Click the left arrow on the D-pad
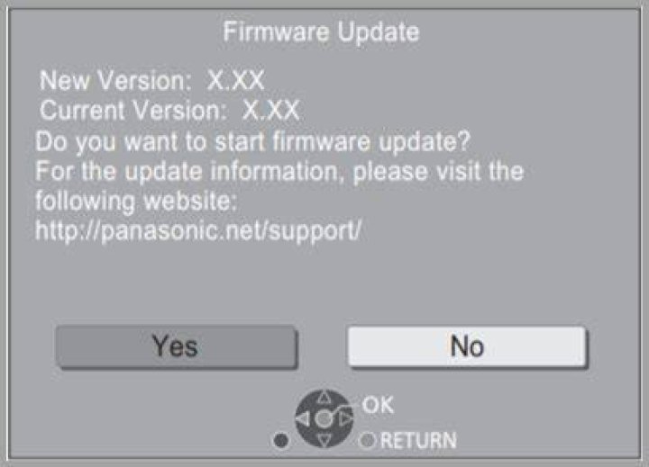 click(x=304, y=419)
